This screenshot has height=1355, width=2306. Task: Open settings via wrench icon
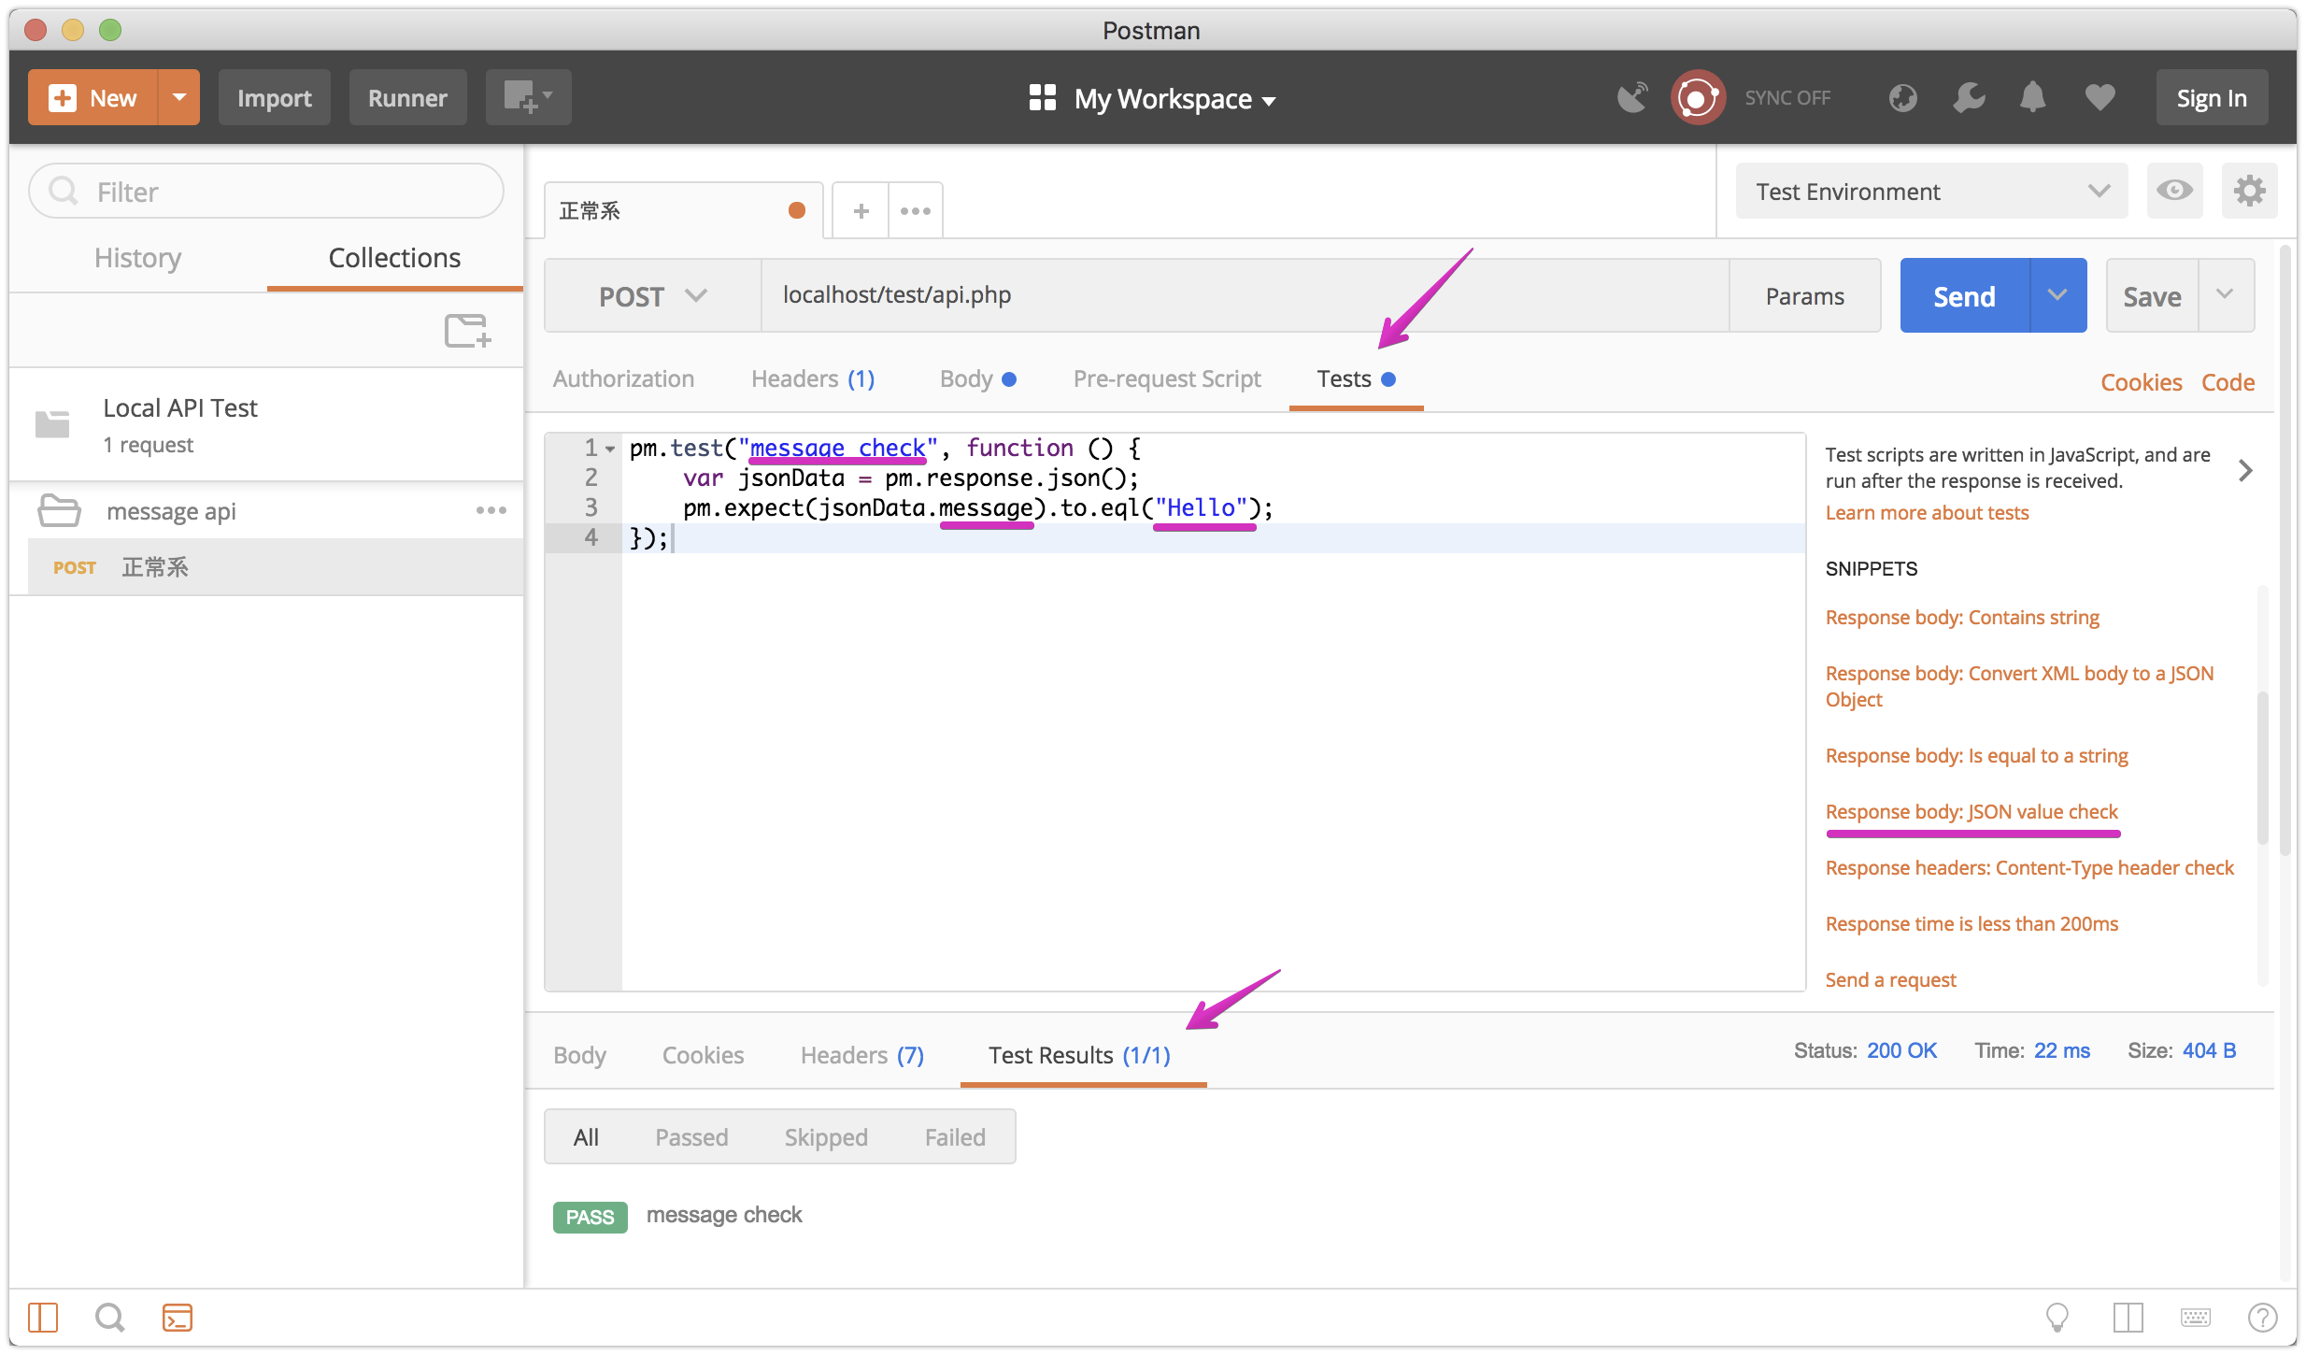click(1969, 97)
